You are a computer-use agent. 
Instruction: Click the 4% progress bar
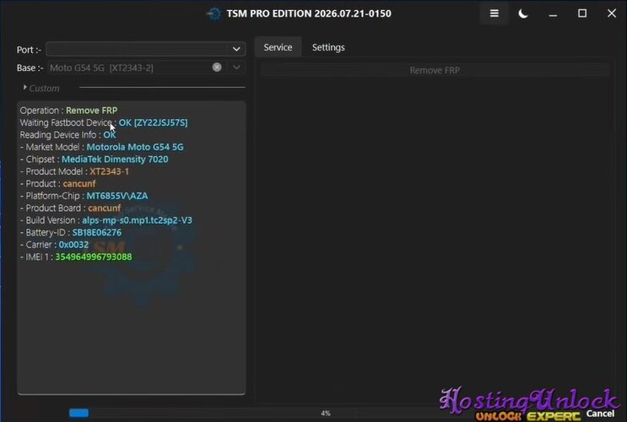[x=326, y=413]
